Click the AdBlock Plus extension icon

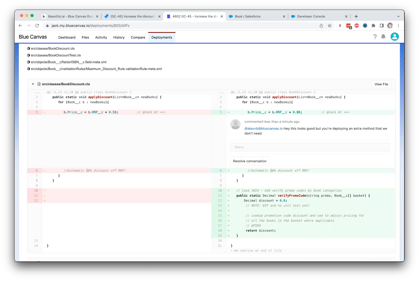click(x=357, y=26)
